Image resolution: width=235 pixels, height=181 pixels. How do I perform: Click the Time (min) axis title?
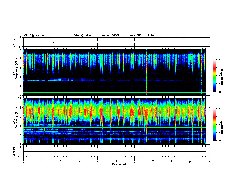119,164
